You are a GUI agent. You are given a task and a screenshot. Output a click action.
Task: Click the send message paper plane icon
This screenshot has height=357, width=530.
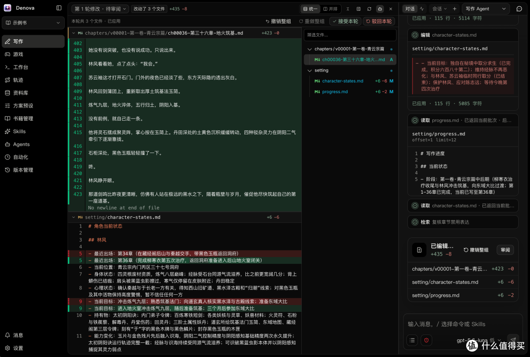513,340
